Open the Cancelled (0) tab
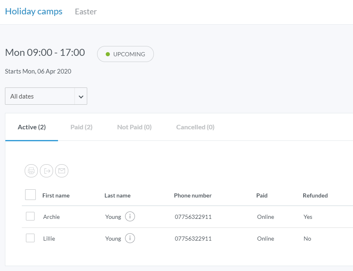The image size is (353, 271). click(195, 127)
